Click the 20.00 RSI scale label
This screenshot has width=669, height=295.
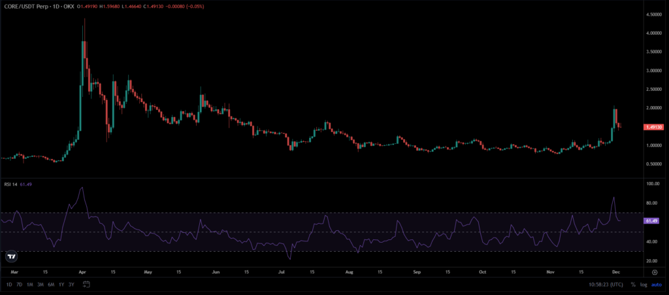tap(653, 261)
